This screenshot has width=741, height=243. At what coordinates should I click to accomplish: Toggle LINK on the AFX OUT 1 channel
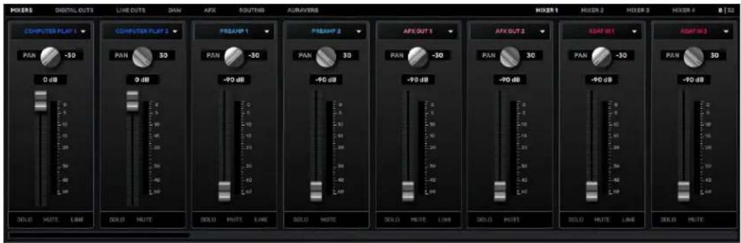(x=444, y=219)
